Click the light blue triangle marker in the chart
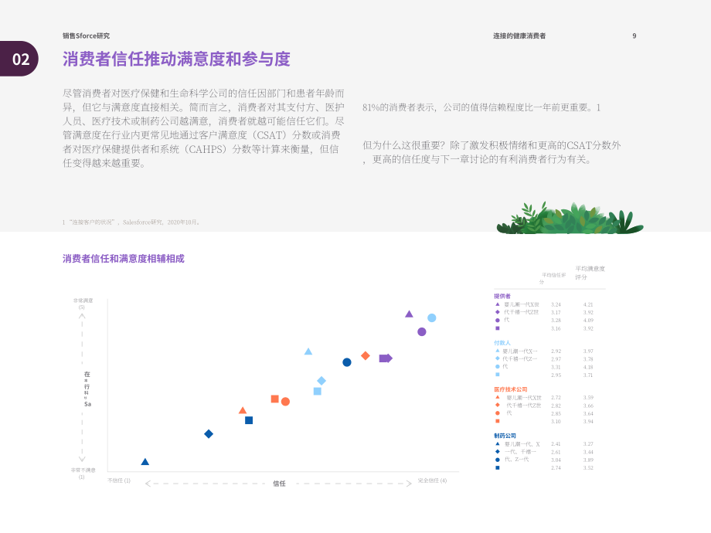Image resolution: width=711 pixels, height=533 pixels. (308, 351)
